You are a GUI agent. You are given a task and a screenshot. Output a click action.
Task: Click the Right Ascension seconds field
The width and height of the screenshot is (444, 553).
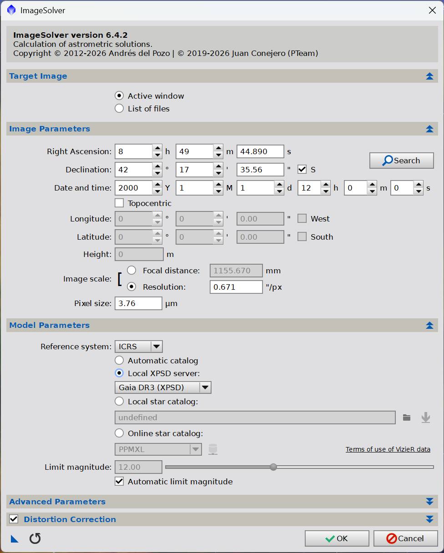click(x=260, y=151)
